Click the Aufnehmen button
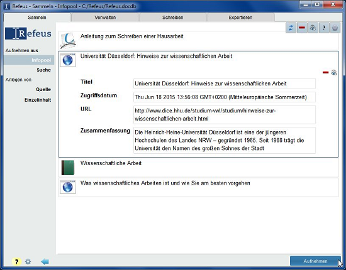This screenshot has width=346, height=270. [x=315, y=261]
